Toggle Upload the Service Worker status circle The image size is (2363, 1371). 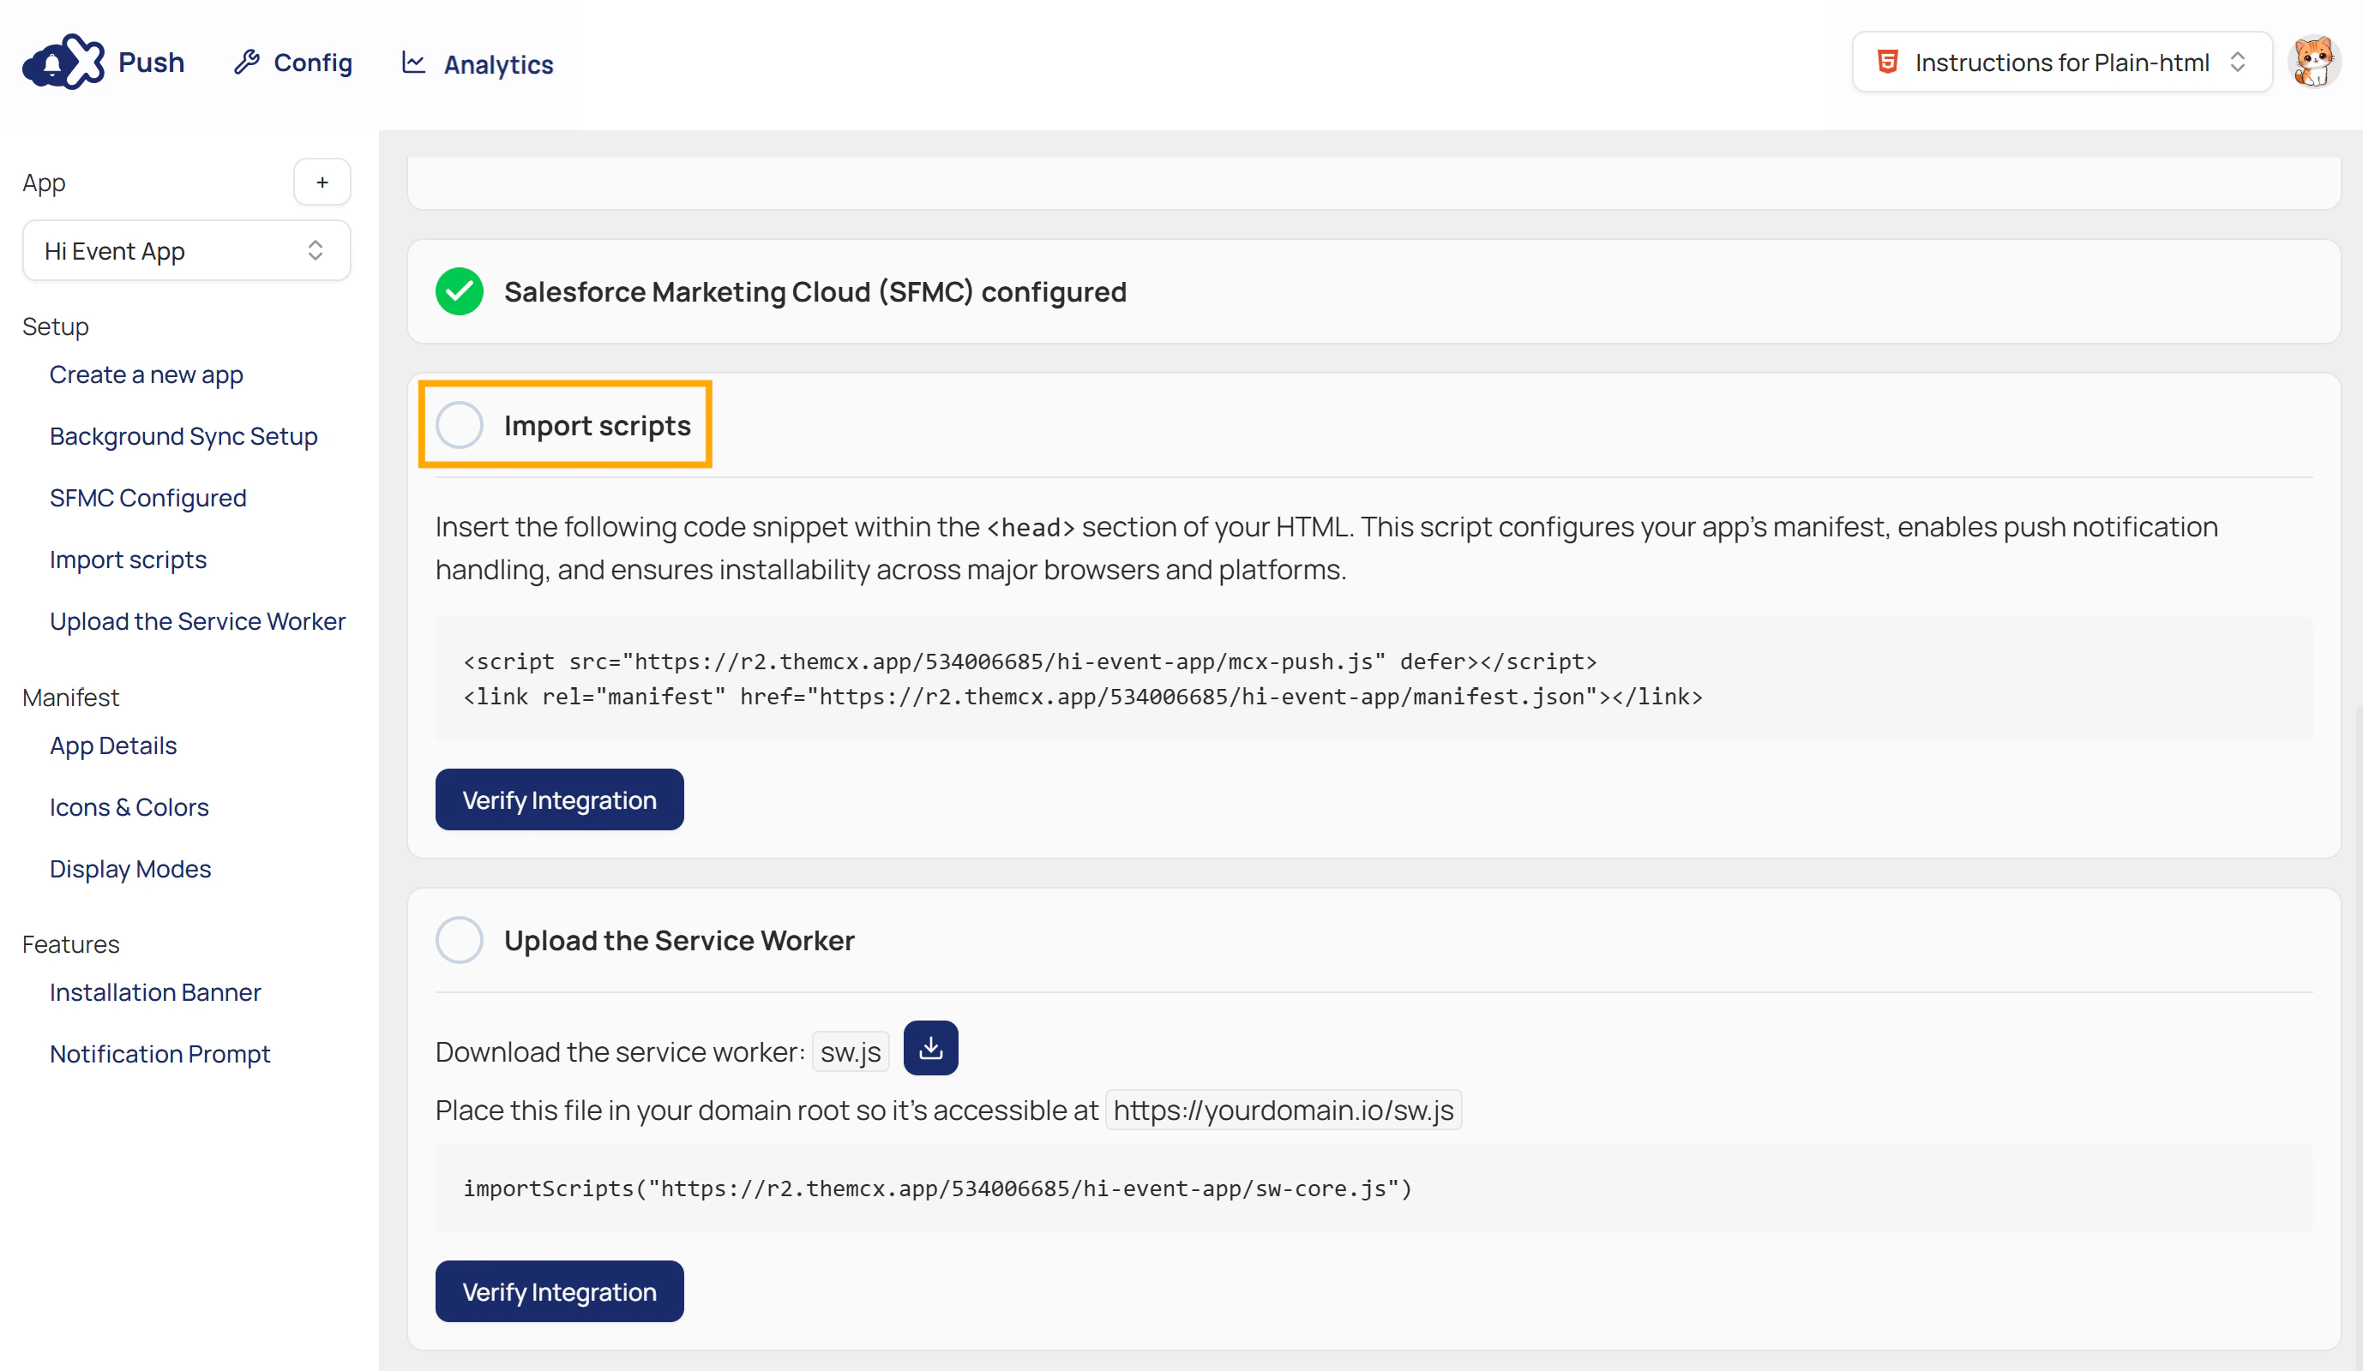click(x=460, y=940)
